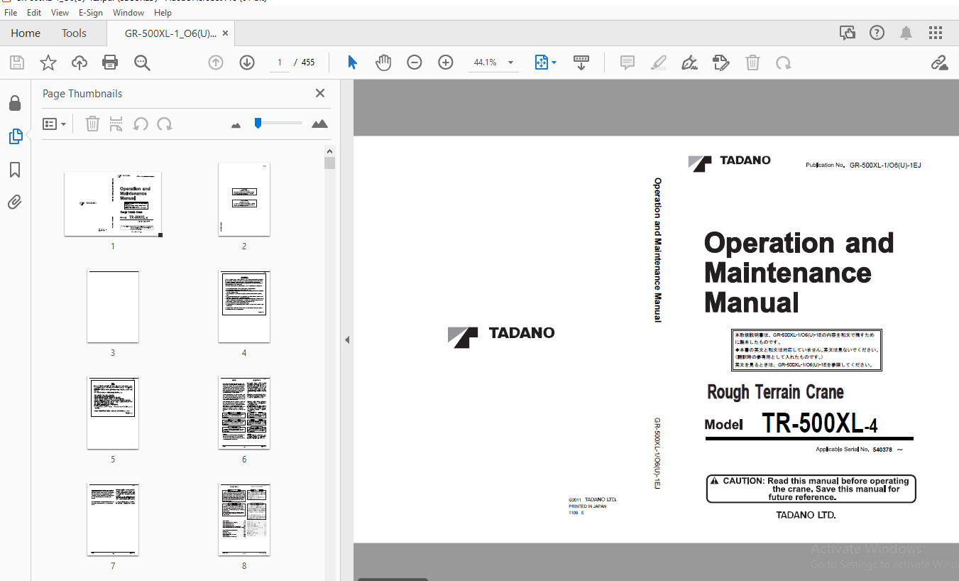Screen dimensions: 959x581
Task: Collapse the navigation pane arrow
Action: point(347,340)
